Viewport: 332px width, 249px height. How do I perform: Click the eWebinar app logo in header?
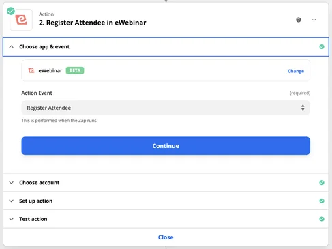pos(21,20)
